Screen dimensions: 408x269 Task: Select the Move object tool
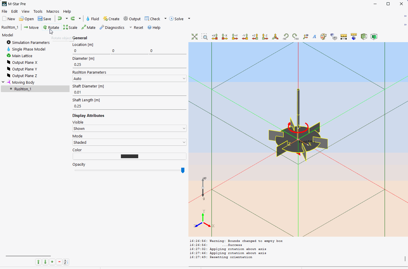click(31, 27)
